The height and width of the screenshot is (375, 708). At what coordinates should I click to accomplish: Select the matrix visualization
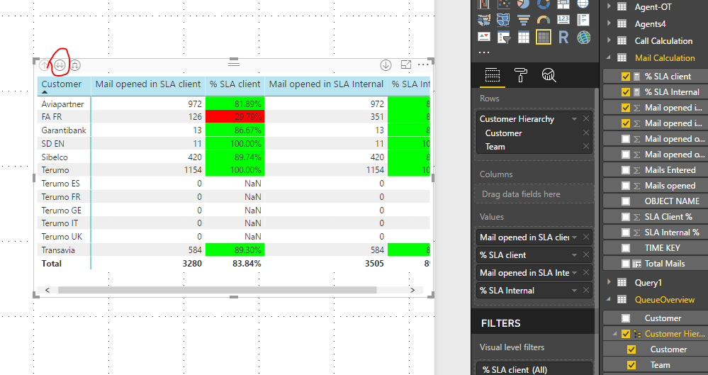(543, 38)
